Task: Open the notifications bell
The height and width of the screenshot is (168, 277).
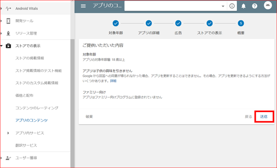Action: (x=243, y=6)
